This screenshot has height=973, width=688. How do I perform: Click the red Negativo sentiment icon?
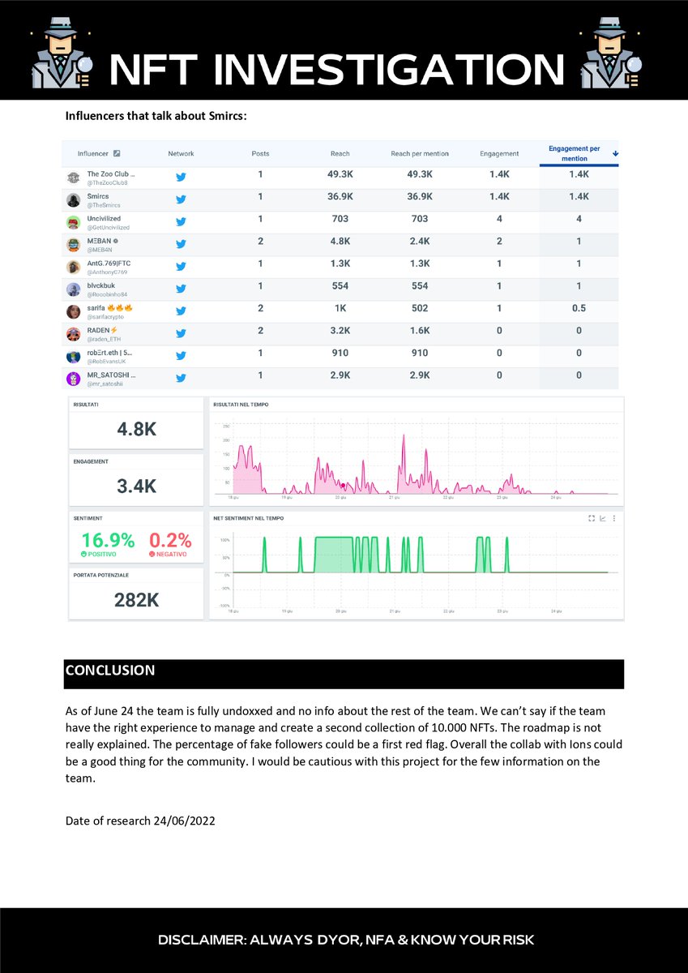click(154, 555)
